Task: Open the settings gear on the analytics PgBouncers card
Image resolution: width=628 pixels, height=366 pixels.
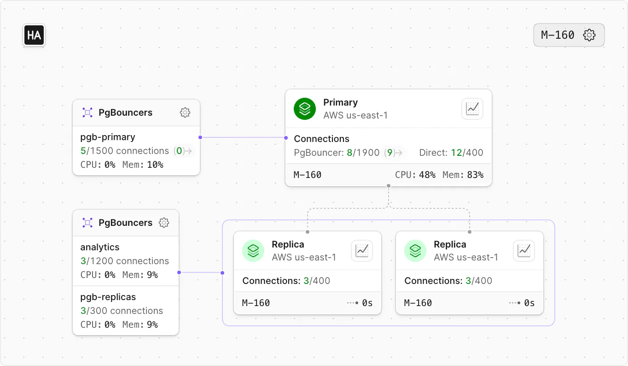Action: tap(163, 222)
